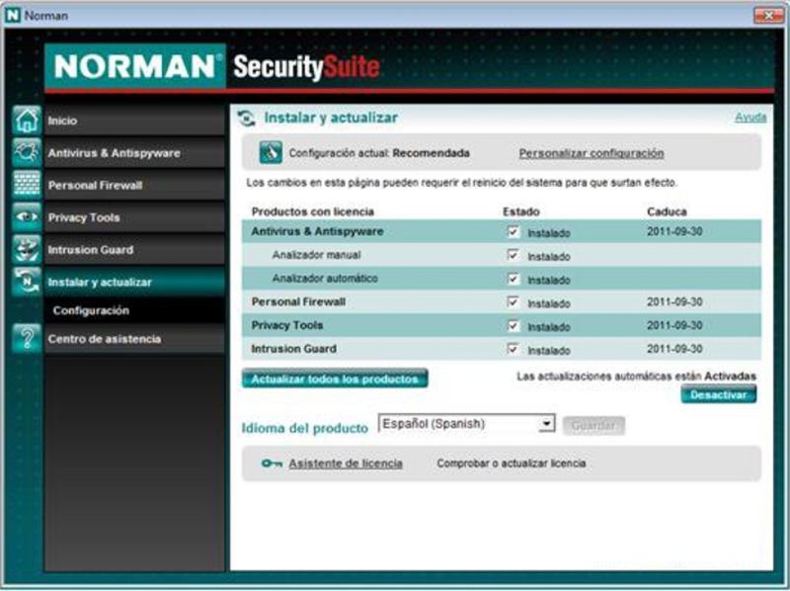Click the license key icon
The width and height of the screenshot is (790, 591).
coord(272,463)
